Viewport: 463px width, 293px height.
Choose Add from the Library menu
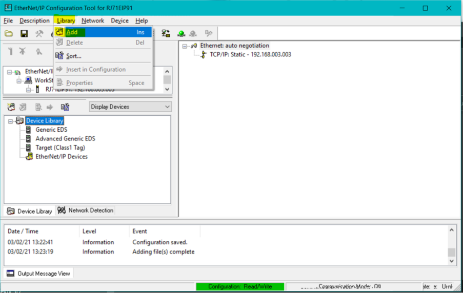pos(103,32)
